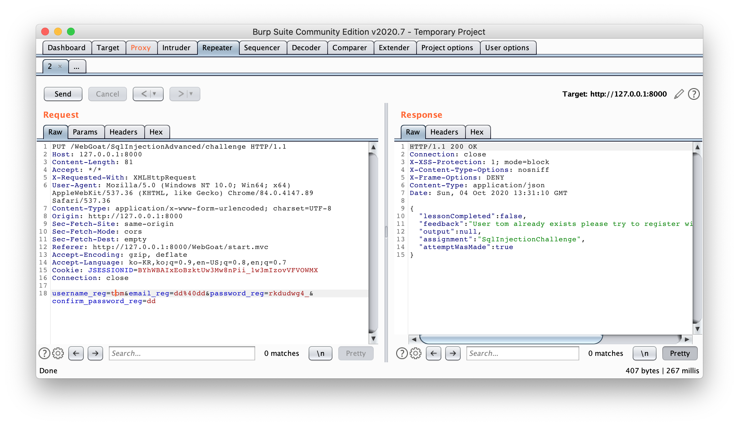
Task: Click the PUT request line
Action: click(x=169, y=146)
